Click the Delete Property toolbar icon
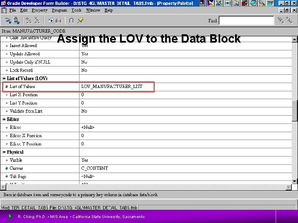This screenshot has height=223, width=298. [37, 21]
